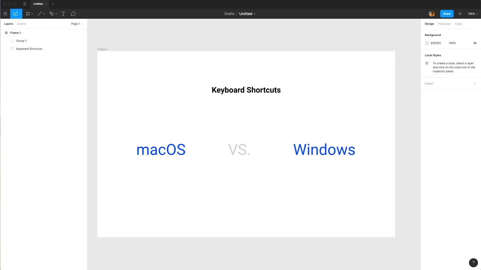The width and height of the screenshot is (481, 270).
Task: Switch to the Untitled file tab
Action: point(38,4)
